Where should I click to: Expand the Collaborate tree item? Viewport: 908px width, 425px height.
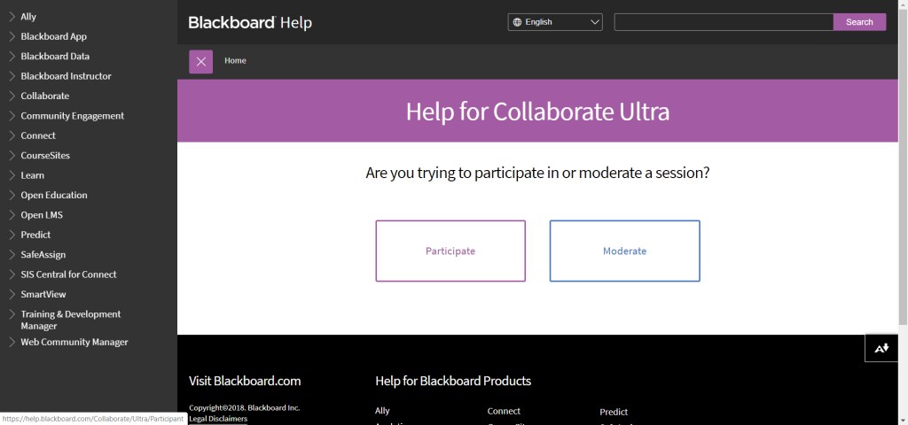click(x=12, y=96)
